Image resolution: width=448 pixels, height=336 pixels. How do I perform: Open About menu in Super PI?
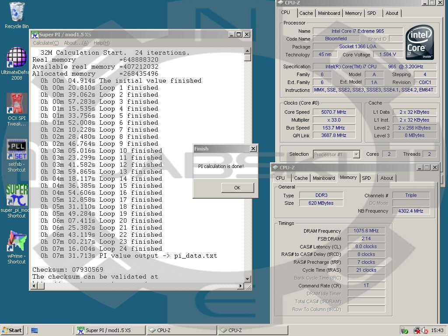pos(76,43)
